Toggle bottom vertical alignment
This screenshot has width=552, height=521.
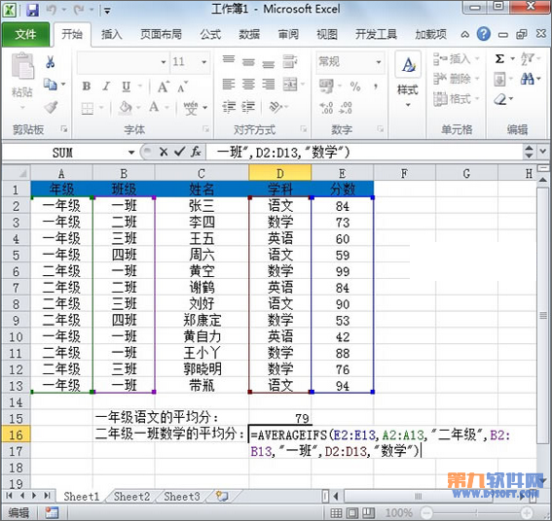(269, 63)
